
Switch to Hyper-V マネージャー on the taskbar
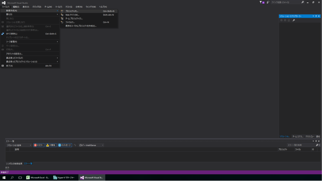pos(64,178)
